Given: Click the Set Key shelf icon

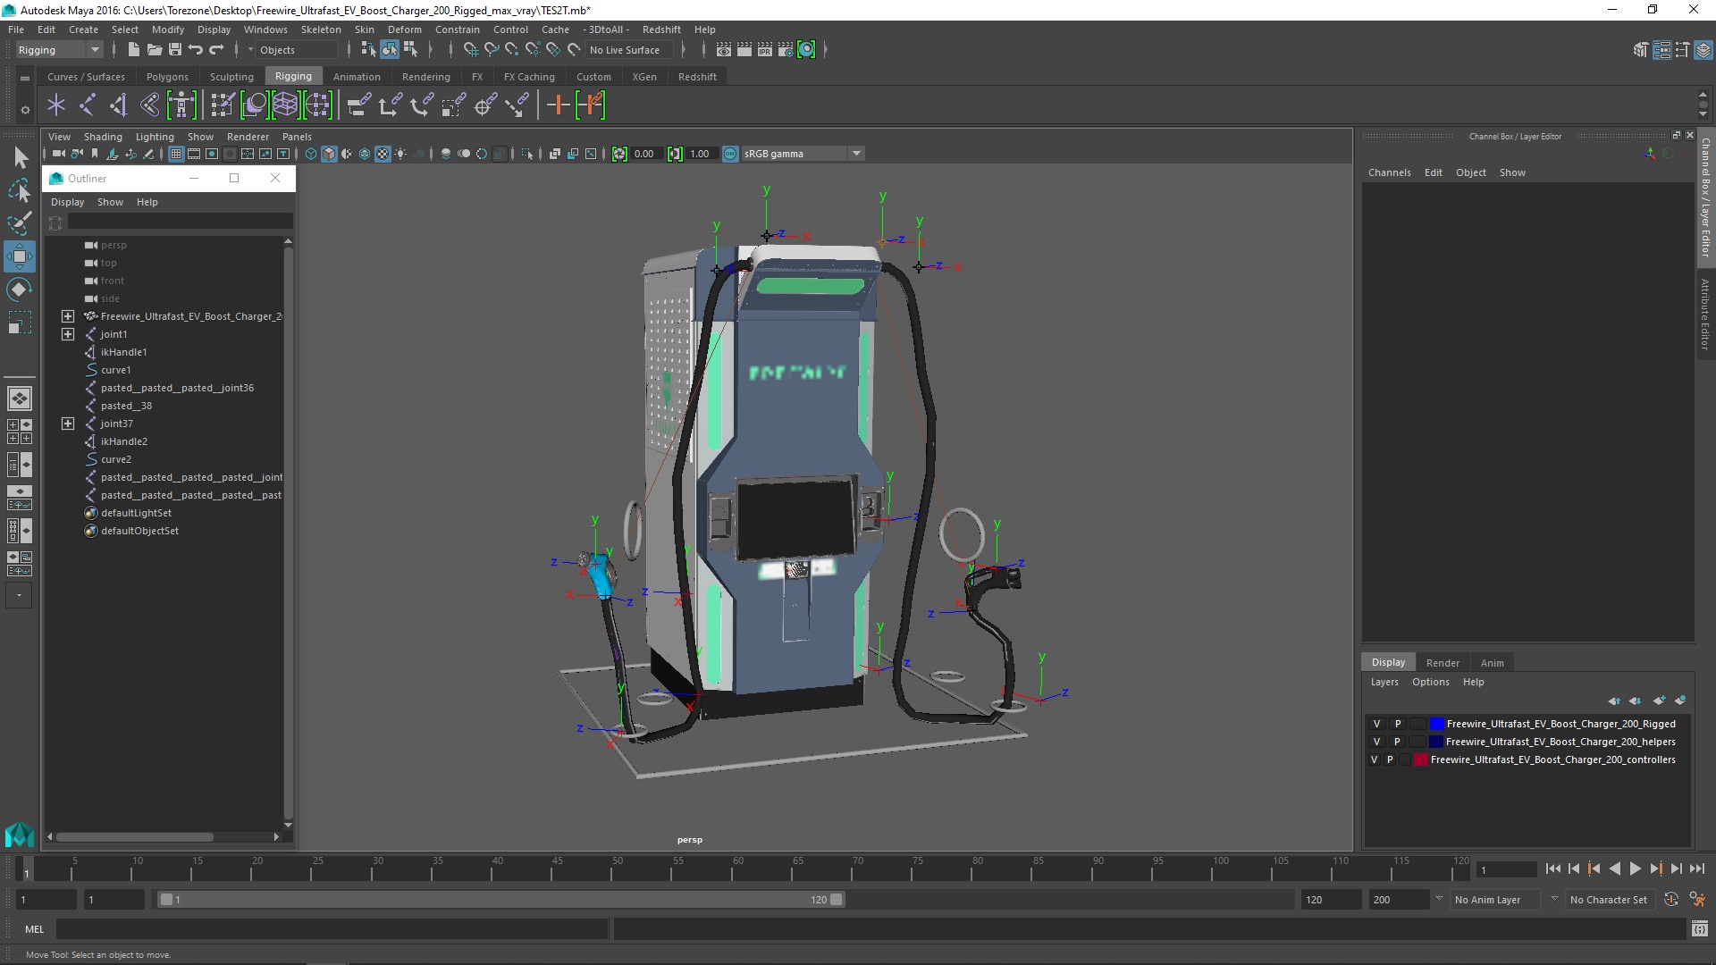Looking at the screenshot, I should click(558, 105).
